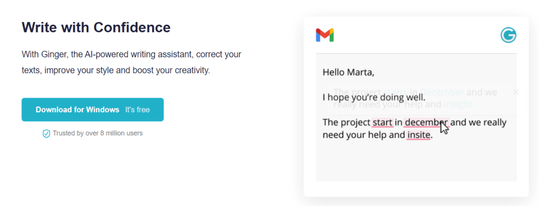Screen dimensions: 539x206
Task: Click the mouse cursor graphic over december
Action: click(445, 127)
